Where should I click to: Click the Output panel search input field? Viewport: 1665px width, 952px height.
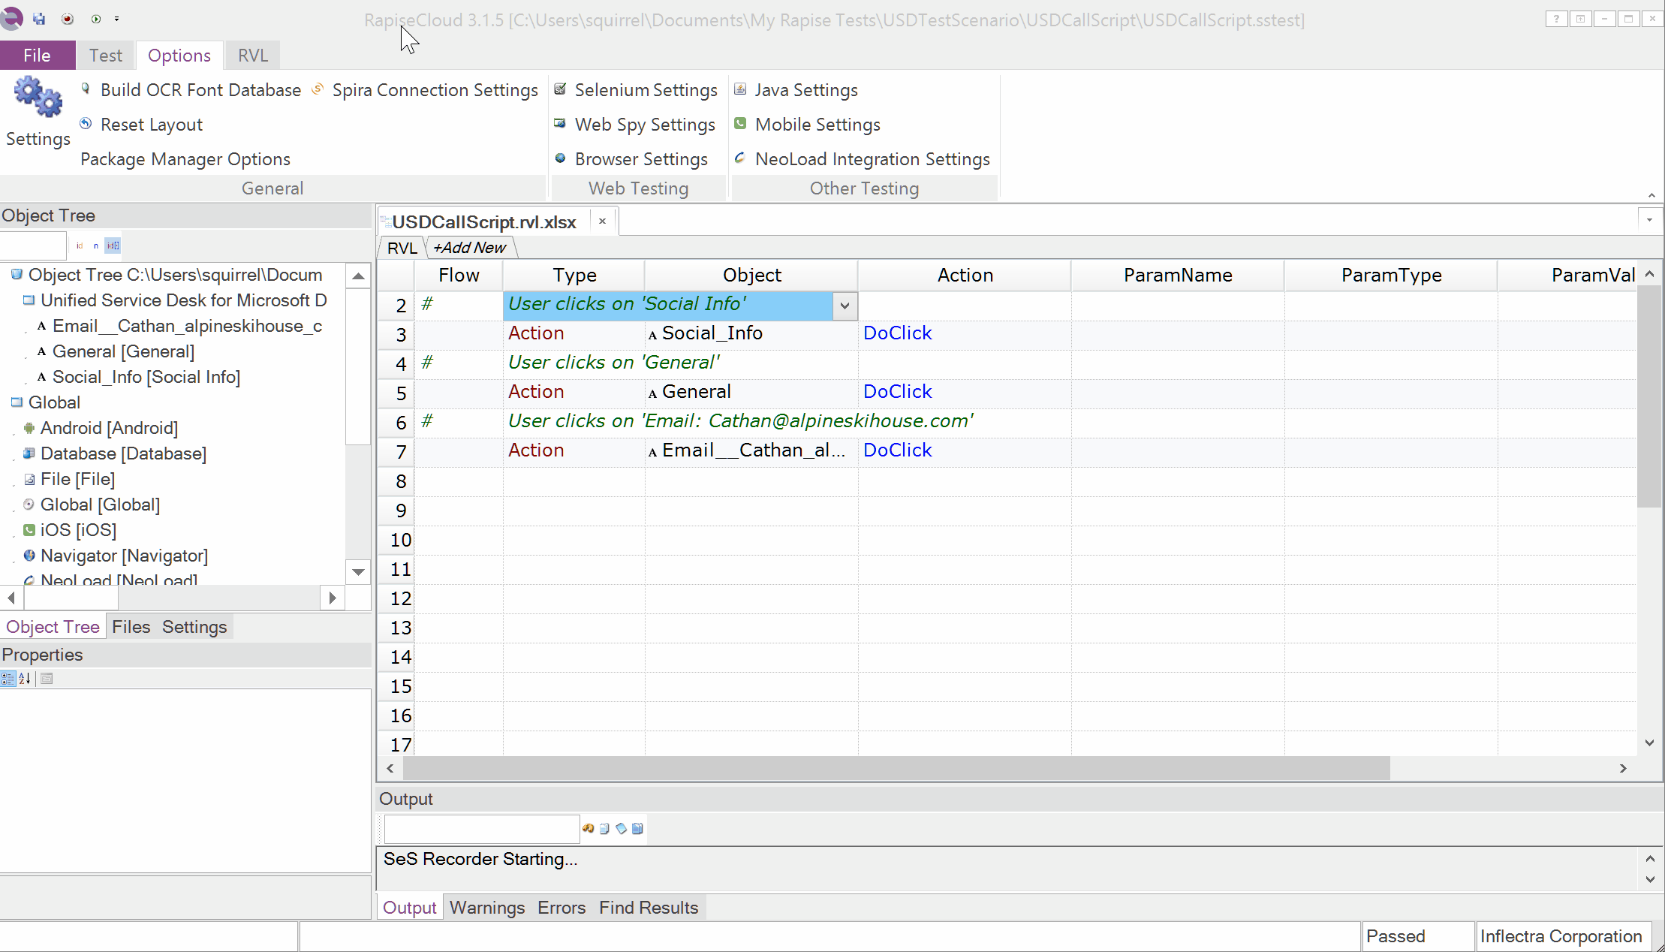(x=481, y=829)
